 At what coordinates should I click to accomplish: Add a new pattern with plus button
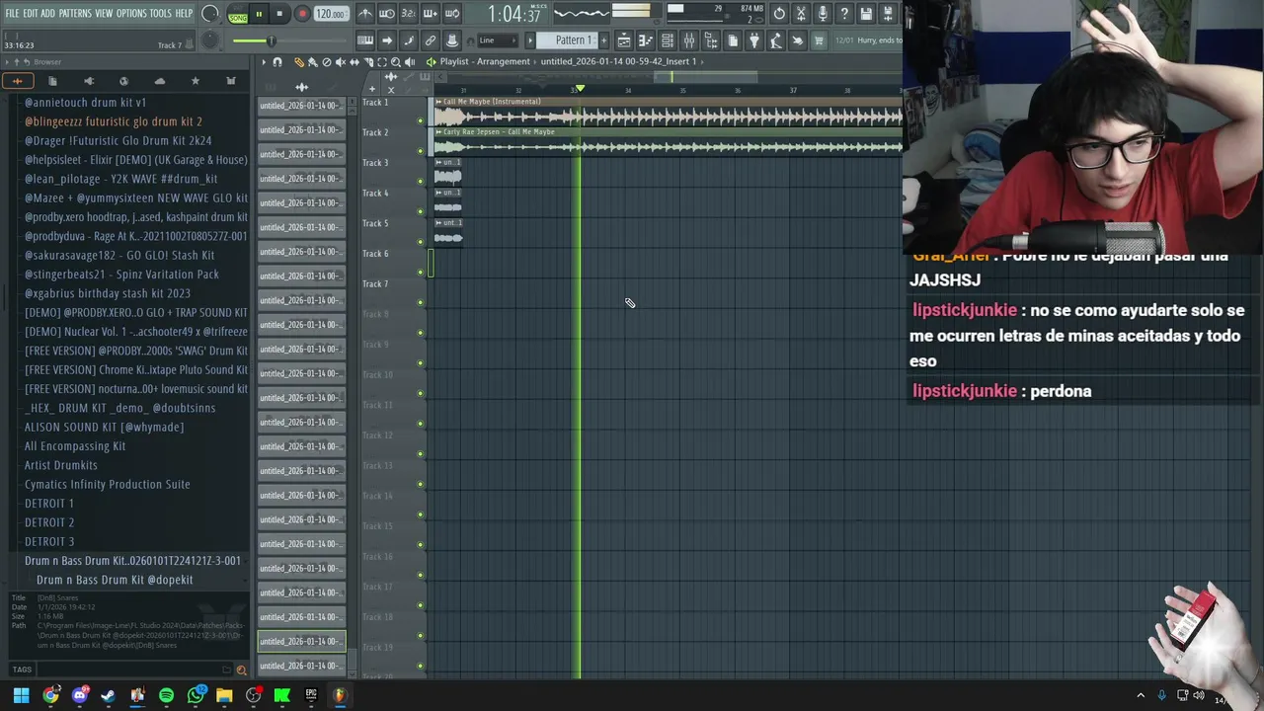click(x=603, y=40)
